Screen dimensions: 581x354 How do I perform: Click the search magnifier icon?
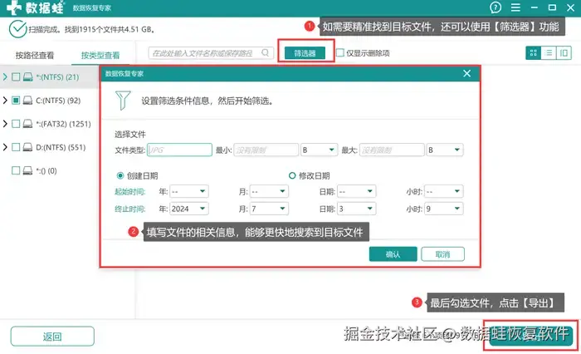266,52
